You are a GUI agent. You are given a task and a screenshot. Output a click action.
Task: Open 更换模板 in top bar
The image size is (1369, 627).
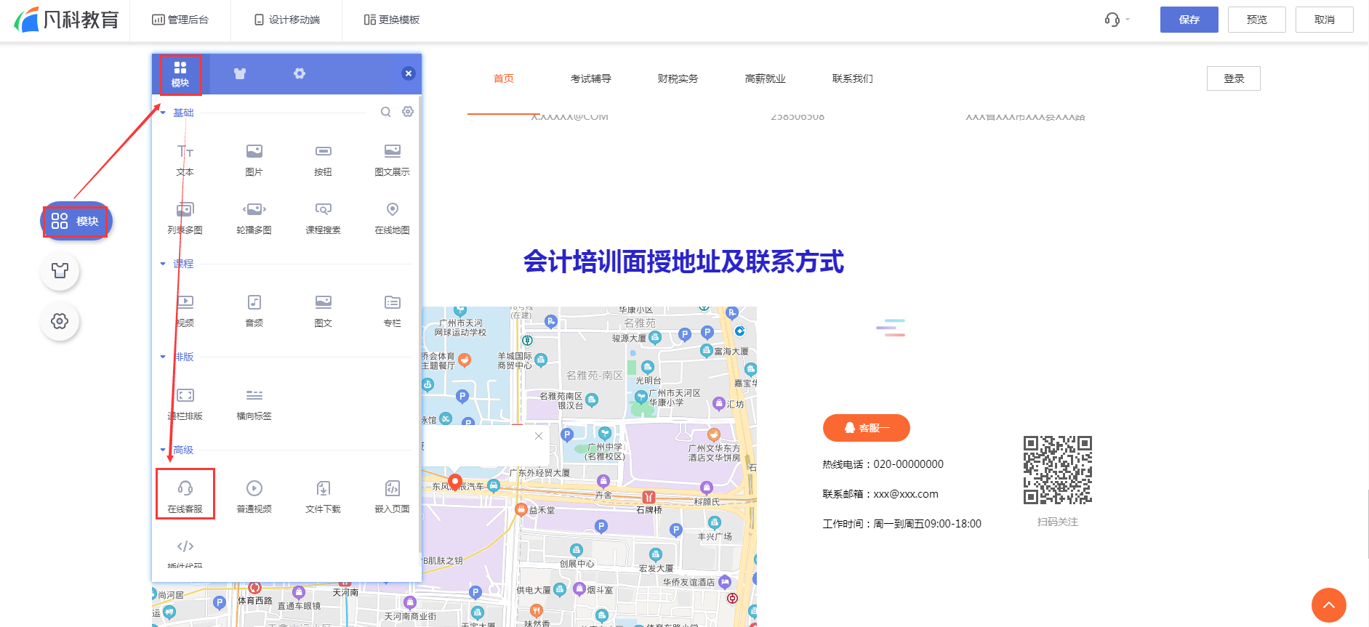click(392, 20)
